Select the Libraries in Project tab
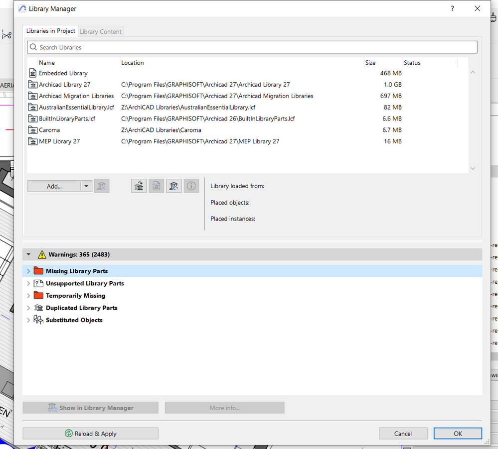 [50, 31]
